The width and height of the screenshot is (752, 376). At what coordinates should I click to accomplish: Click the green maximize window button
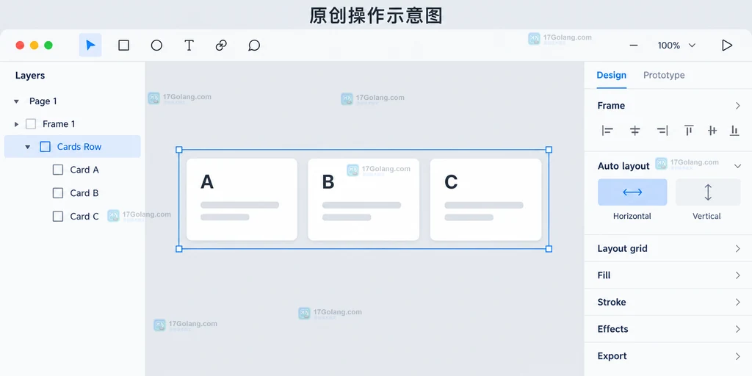point(48,46)
